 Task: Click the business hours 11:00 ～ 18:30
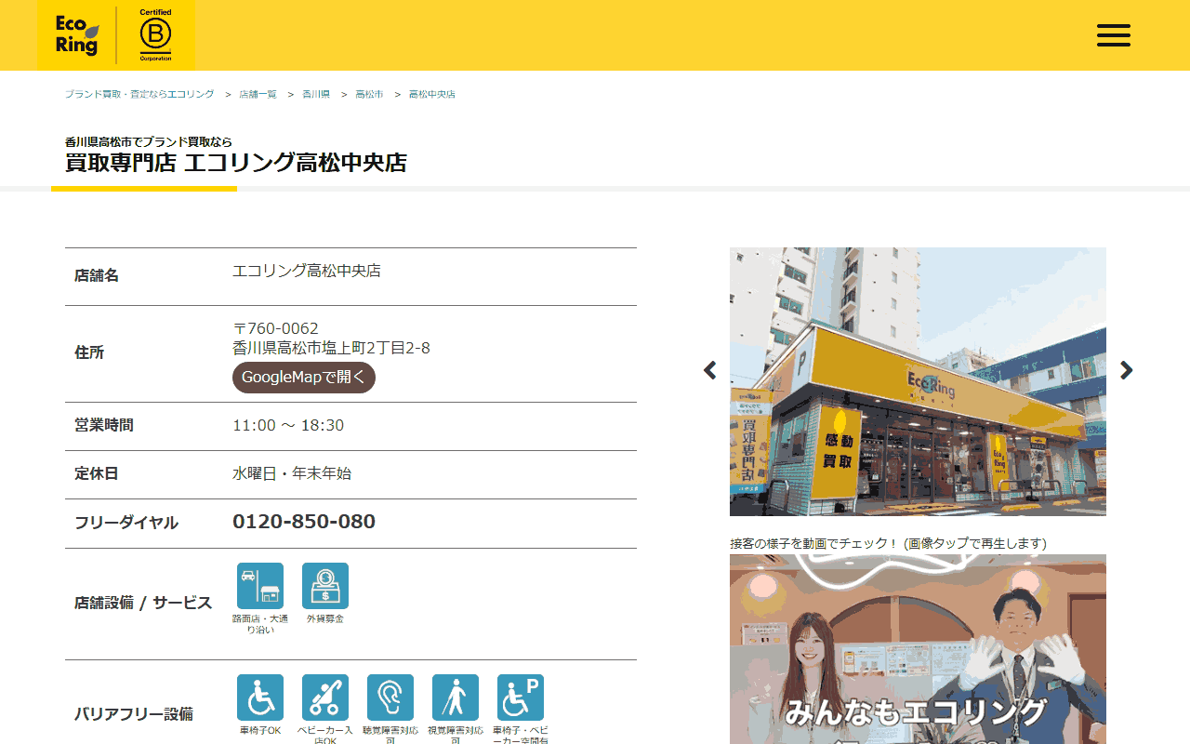point(288,425)
